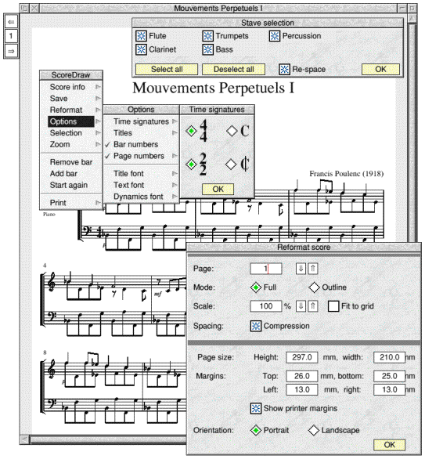Viewport: 425px width, 459px height.
Task: Open Dynamics font submenu
Action: click(x=142, y=197)
